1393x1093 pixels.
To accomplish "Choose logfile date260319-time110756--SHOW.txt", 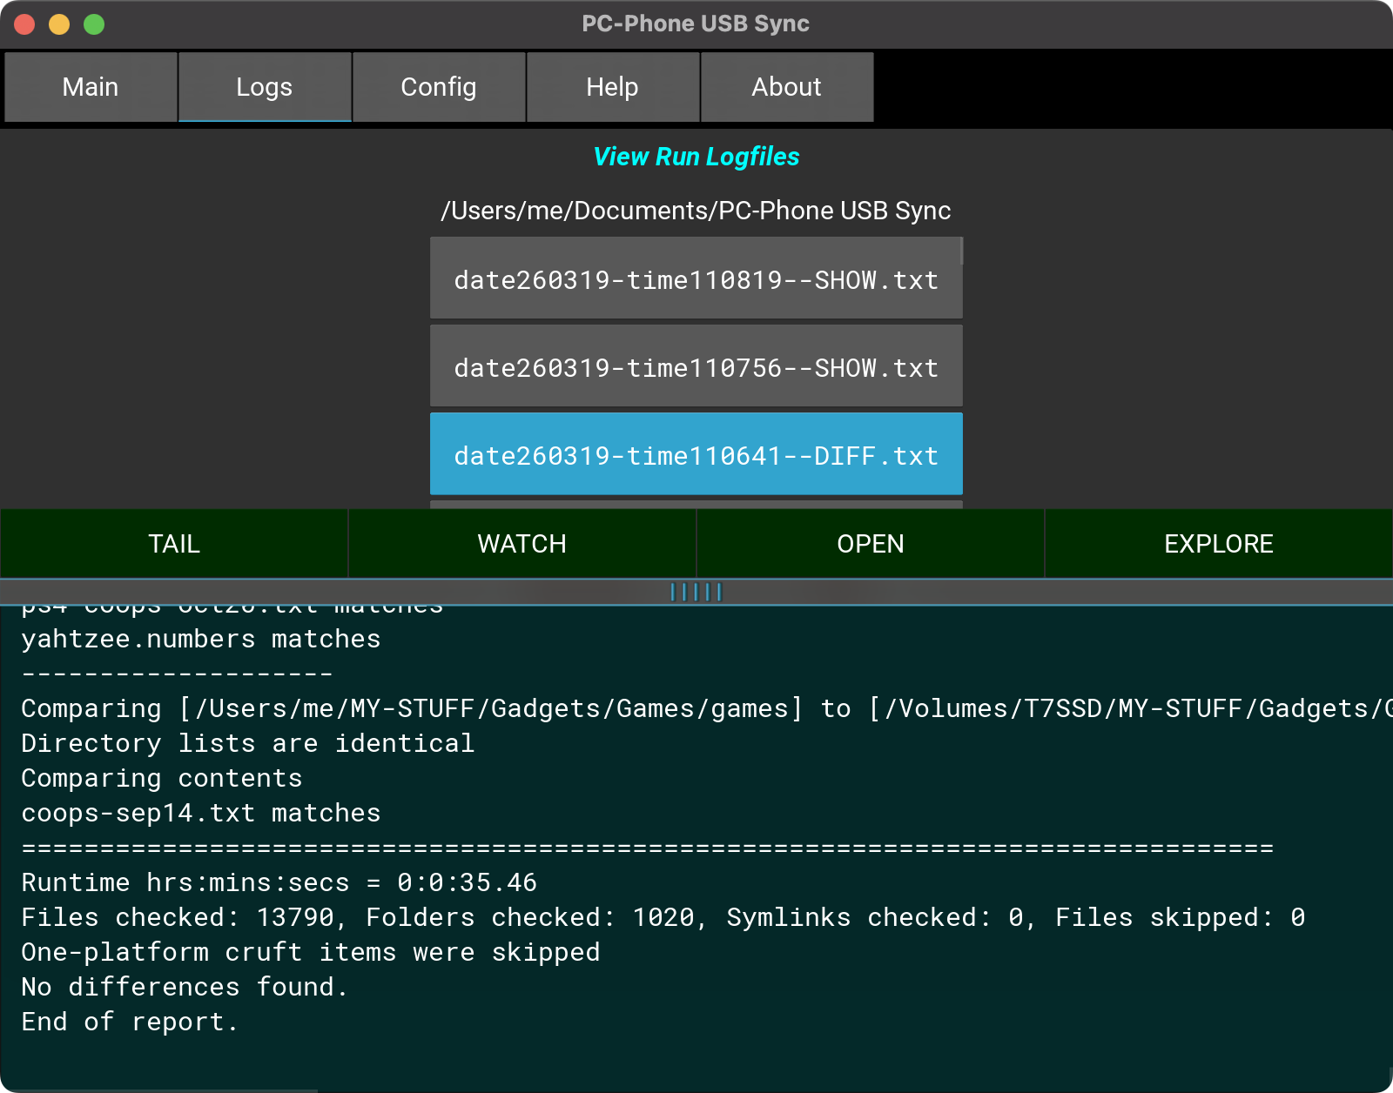I will [696, 367].
